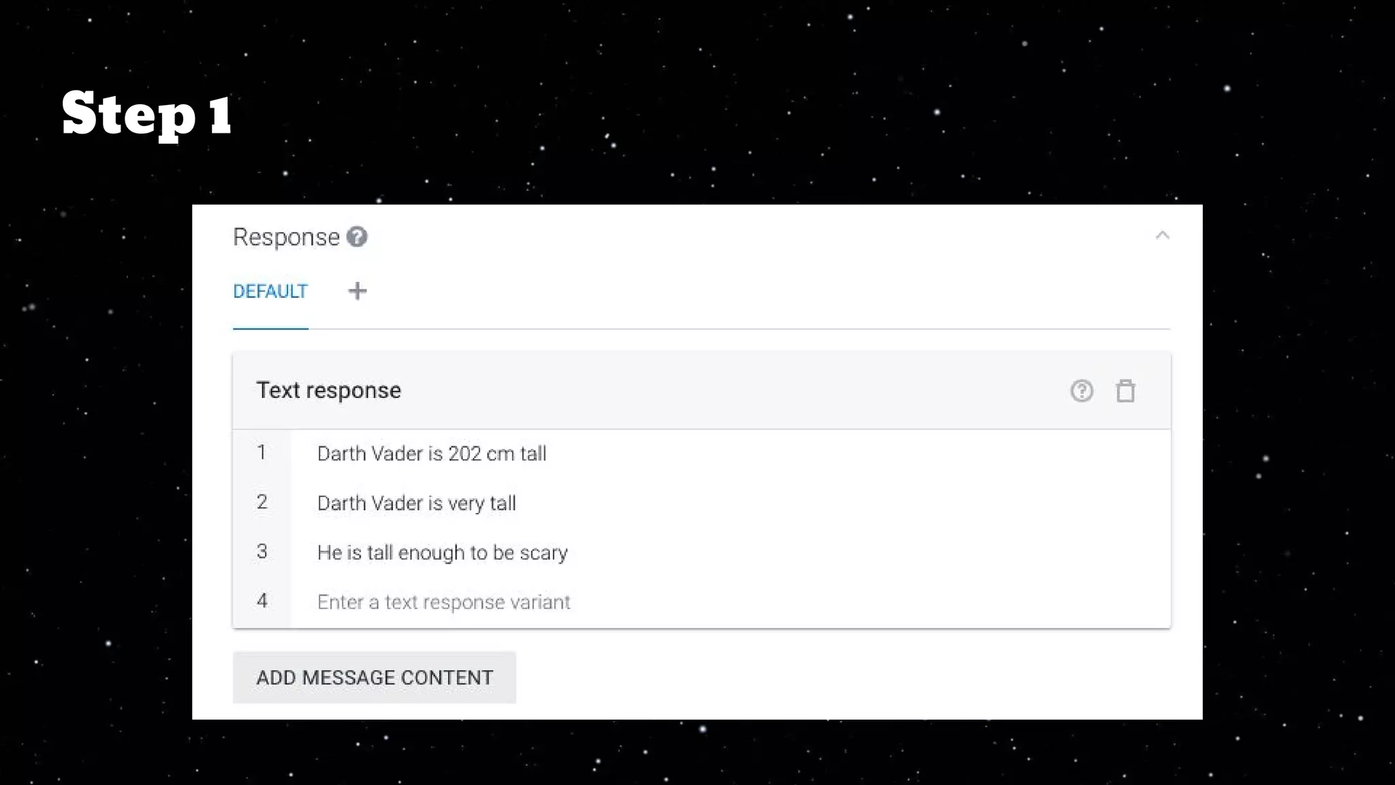The image size is (1395, 785).
Task: Click row number 1 in the response list
Action: [x=262, y=452]
